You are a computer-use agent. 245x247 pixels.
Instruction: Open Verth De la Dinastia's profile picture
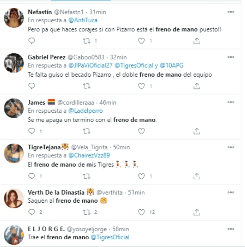(x=14, y=198)
